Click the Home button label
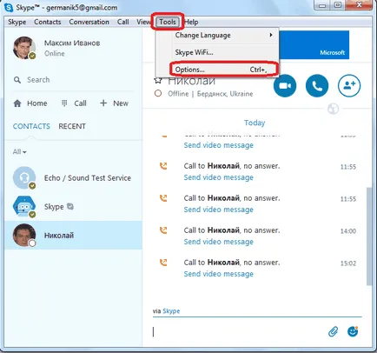The width and height of the screenshot is (377, 353). (37, 103)
